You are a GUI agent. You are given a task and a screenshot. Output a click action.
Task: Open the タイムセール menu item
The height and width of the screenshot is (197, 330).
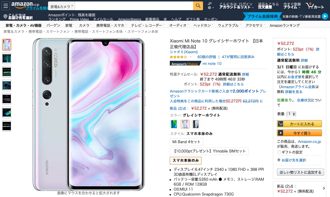coord(103,19)
